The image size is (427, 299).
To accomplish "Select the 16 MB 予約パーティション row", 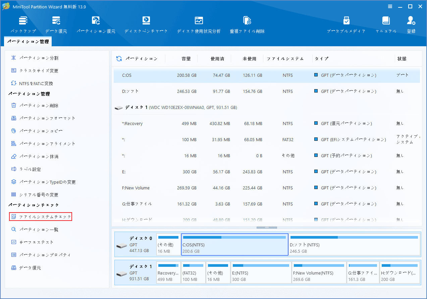I will pyautogui.click(x=267, y=156).
